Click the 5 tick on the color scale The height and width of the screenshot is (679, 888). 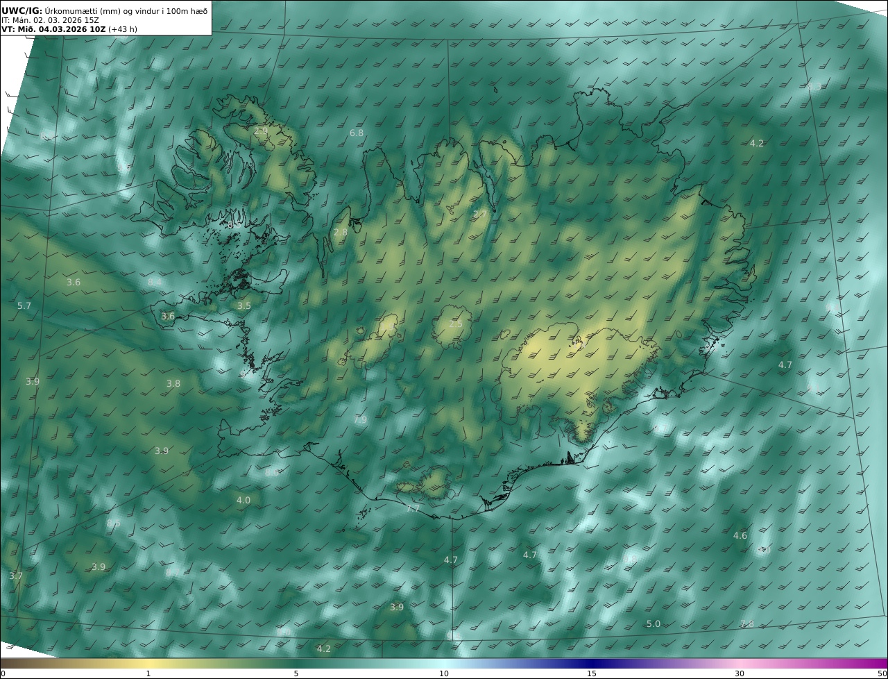click(296, 673)
